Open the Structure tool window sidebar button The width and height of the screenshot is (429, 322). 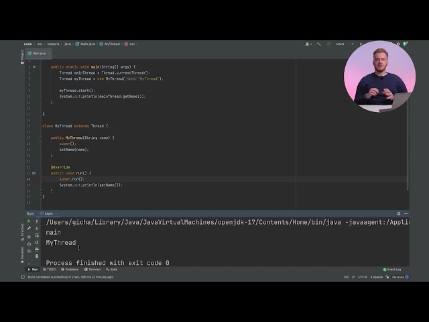[x=22, y=232]
